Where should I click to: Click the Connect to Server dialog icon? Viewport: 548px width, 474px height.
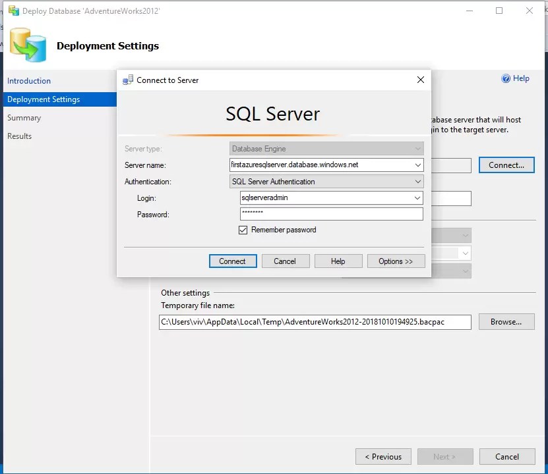128,80
